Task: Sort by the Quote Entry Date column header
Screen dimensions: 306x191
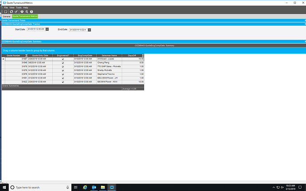Action: pyautogui.click(x=40, y=55)
